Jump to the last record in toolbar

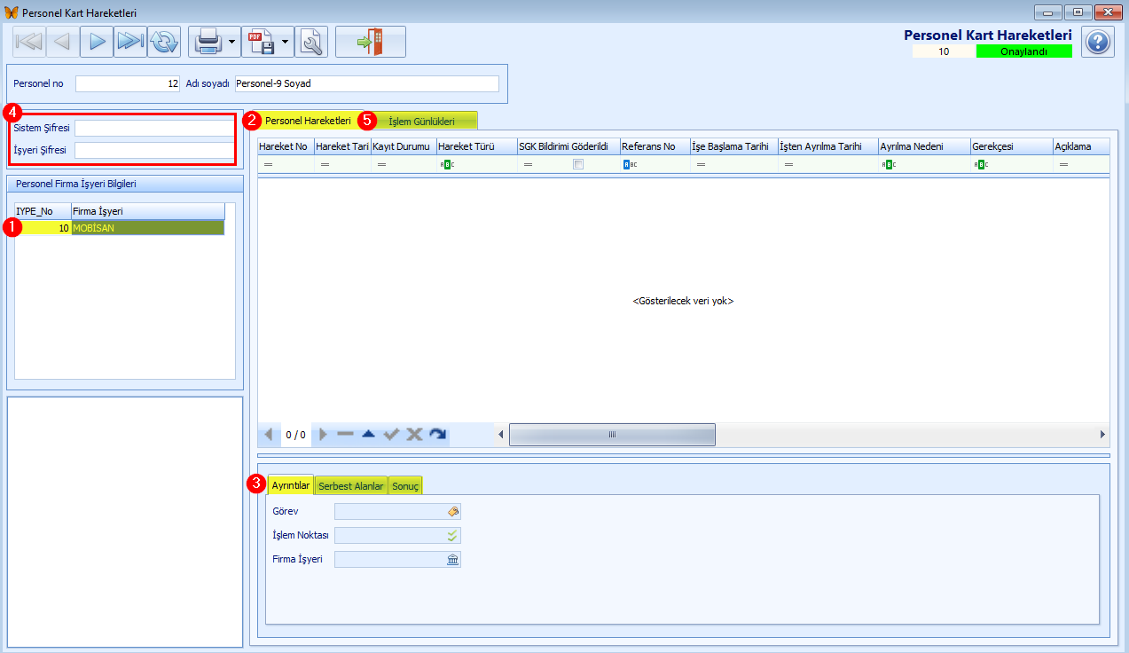[130, 42]
